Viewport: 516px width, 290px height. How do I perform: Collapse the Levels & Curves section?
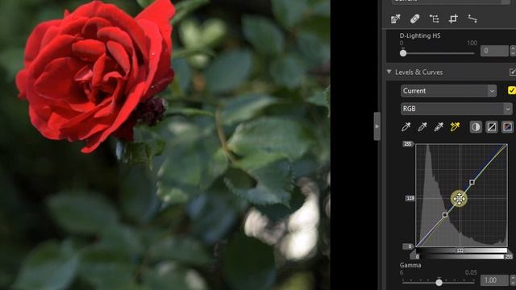point(389,72)
